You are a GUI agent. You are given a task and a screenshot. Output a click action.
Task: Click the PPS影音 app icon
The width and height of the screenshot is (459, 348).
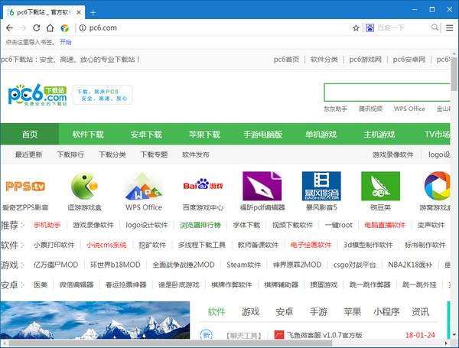(x=25, y=186)
